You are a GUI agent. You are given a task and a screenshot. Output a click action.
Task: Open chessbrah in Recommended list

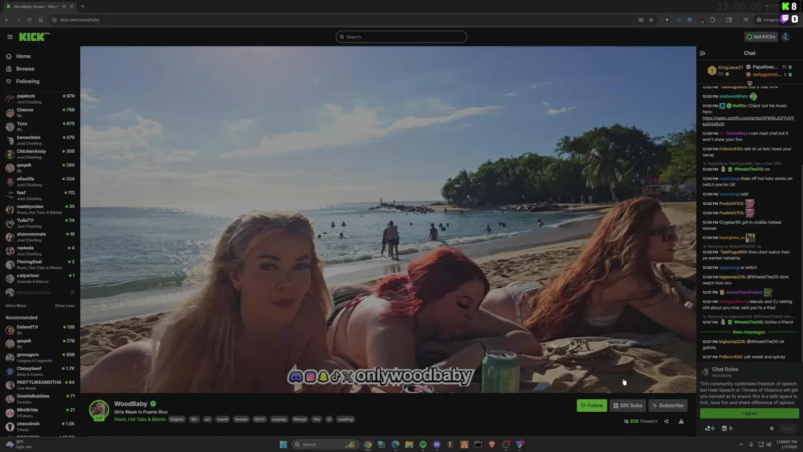click(40, 426)
